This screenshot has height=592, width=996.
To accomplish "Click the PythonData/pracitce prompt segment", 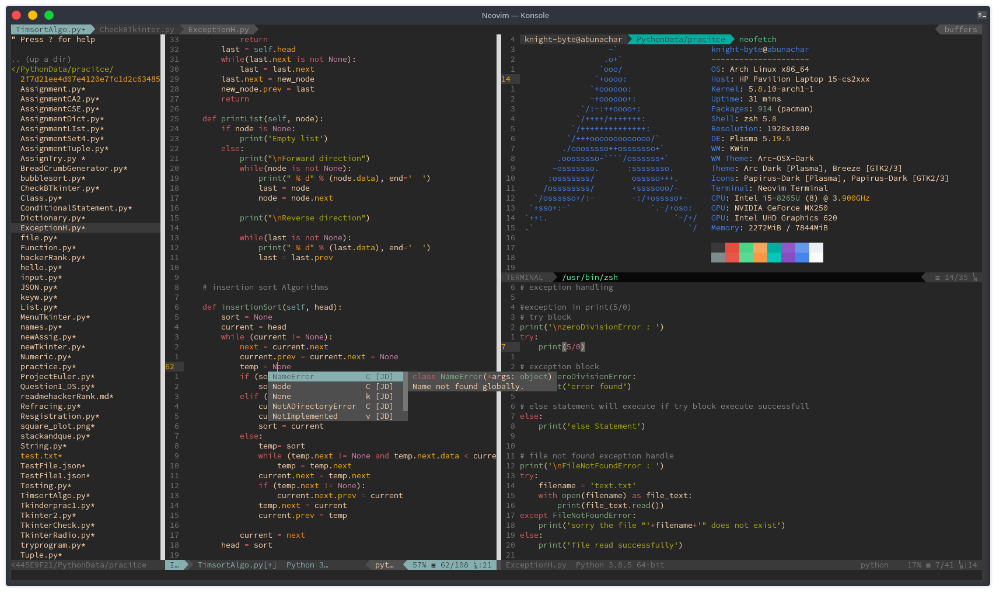I will click(x=680, y=39).
